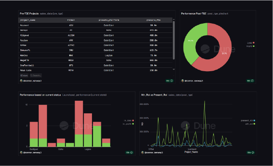Click the tallest ath_roi peak in the line chart
This screenshot has height=166, width=273.
205,102
